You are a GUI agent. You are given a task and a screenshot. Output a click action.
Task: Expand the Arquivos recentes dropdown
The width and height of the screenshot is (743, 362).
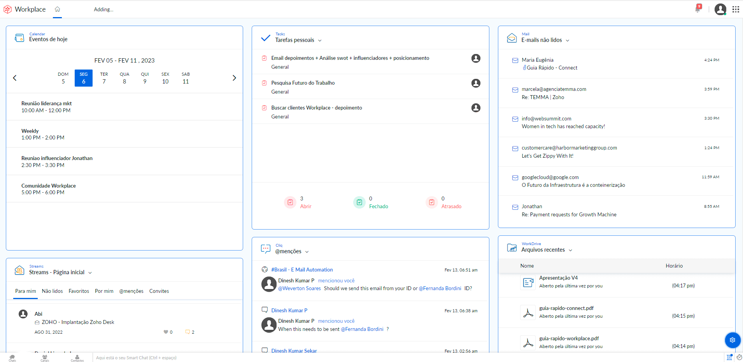(x=571, y=250)
